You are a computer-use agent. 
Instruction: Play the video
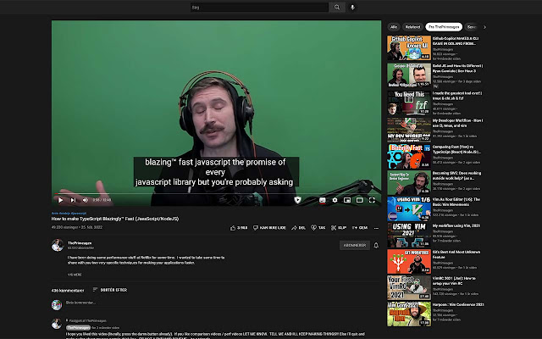pos(60,200)
